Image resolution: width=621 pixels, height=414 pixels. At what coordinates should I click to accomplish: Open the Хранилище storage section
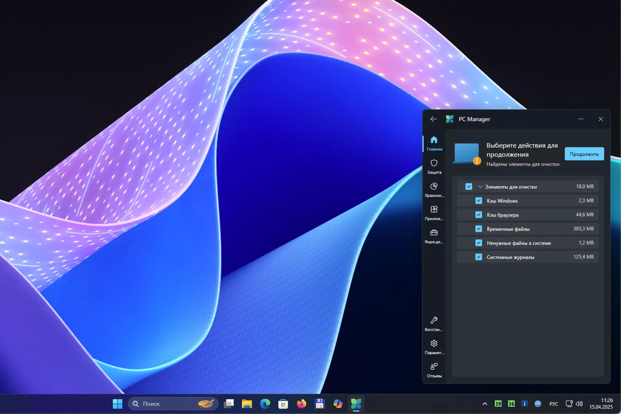click(x=434, y=190)
